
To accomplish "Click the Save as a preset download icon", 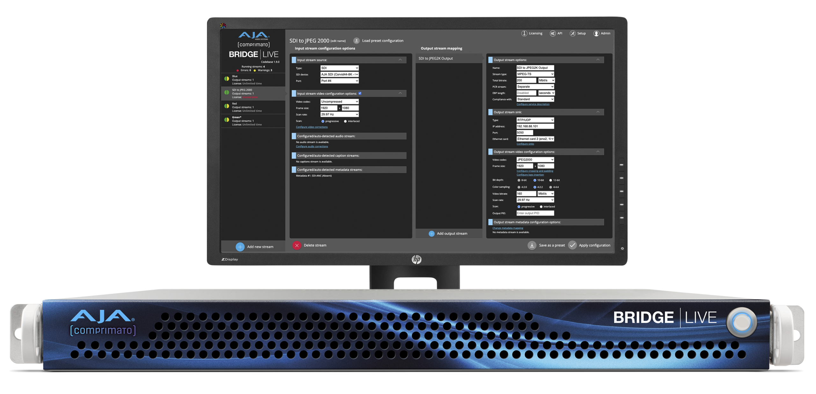I will point(532,245).
